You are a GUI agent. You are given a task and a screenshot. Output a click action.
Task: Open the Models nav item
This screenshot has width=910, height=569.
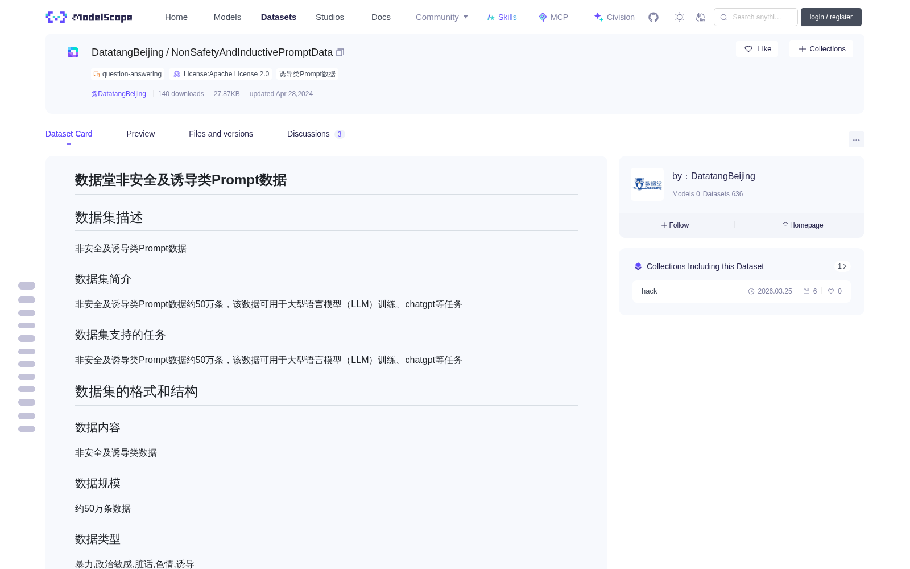227,17
